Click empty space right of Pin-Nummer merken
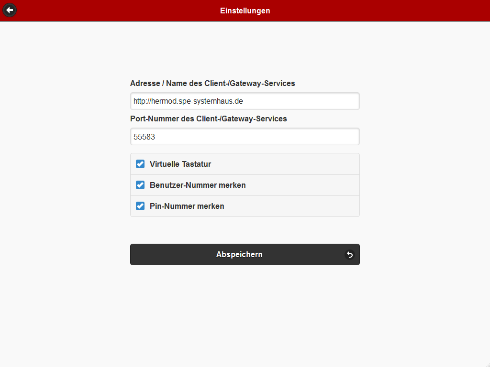The width and height of the screenshot is (490, 367). point(297,206)
